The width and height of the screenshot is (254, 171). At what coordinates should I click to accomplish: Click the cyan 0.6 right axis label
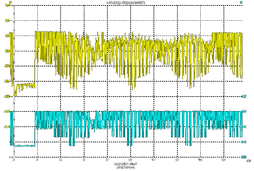point(244,127)
